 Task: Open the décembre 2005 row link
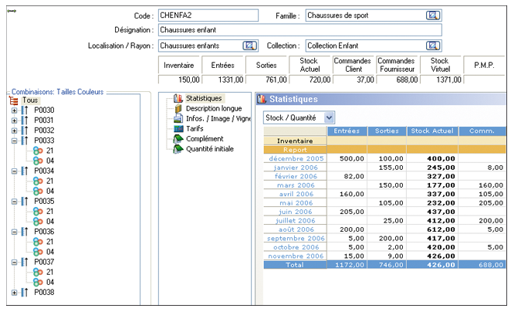pos(298,158)
